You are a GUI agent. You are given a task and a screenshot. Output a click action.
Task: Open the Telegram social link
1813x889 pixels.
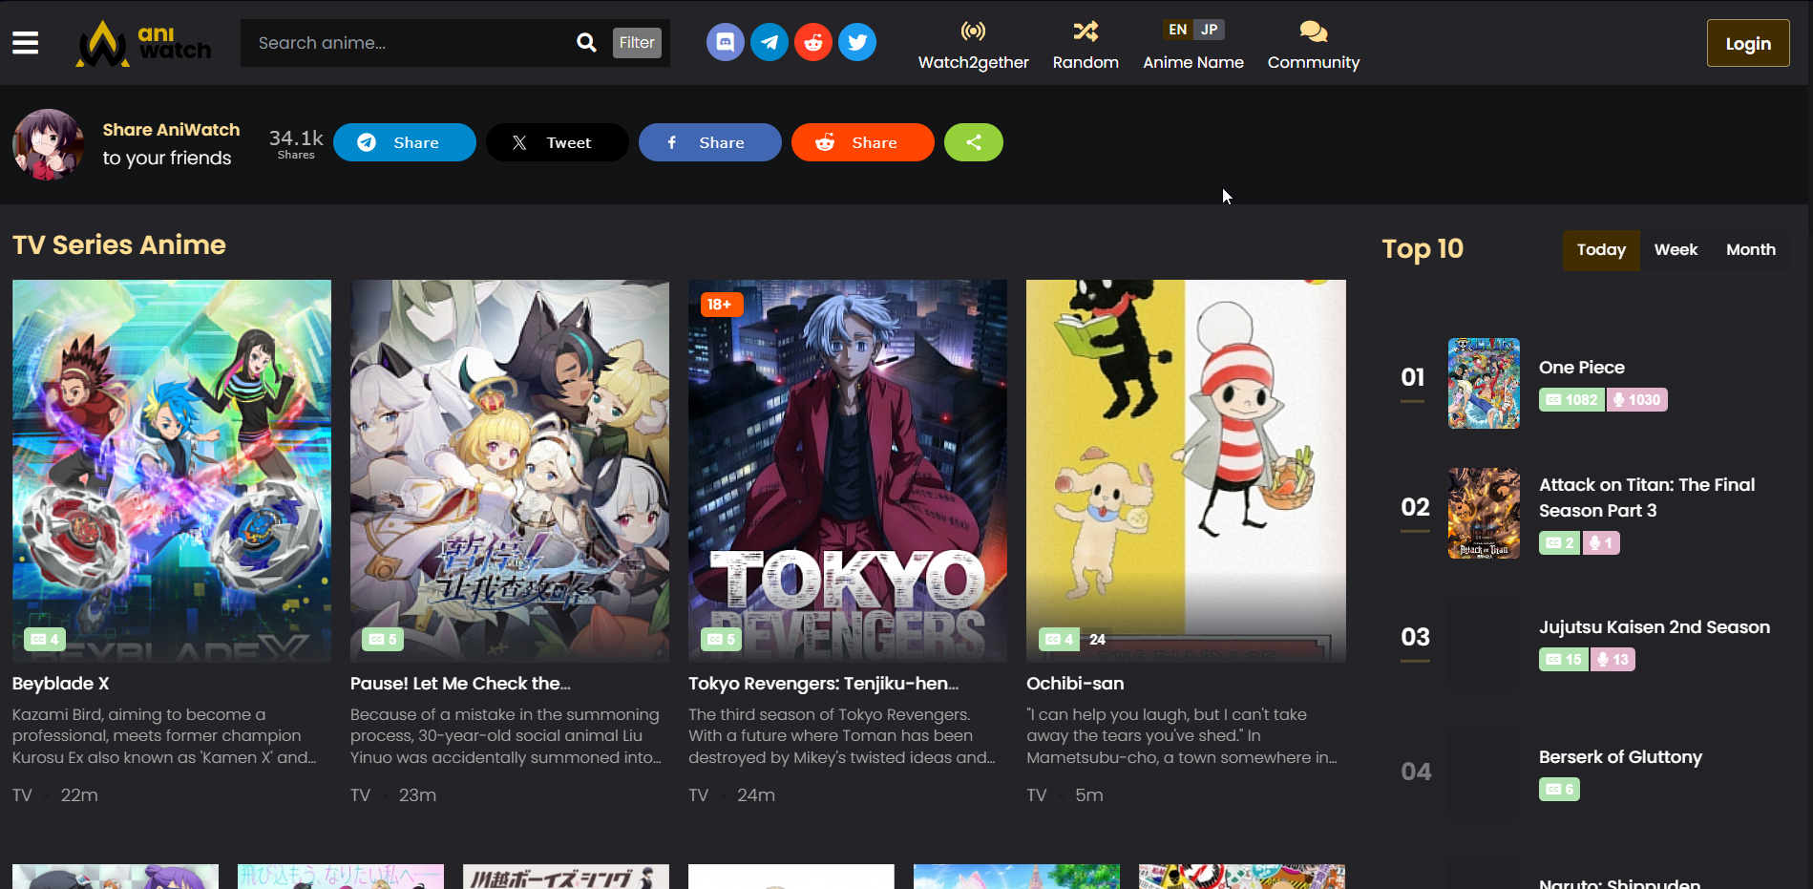coord(769,42)
